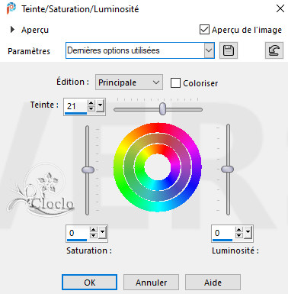Image resolution: width=288 pixels, height=294 pixels.
Task: Increase Saturation value with up spinner
Action: [94, 230]
